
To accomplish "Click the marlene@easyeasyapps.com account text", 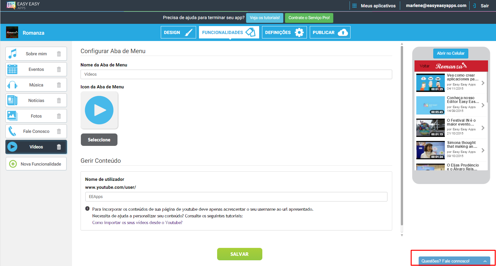I will (x=436, y=5).
